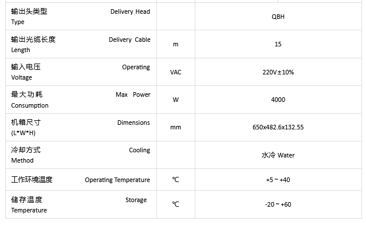
Task: Click the Dimensions (L*W*H) label
Action: point(81,127)
